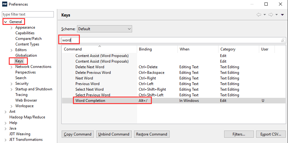Screen dimensions: 288x143
Task: Open the Scheme dropdown
Action: (104, 29)
